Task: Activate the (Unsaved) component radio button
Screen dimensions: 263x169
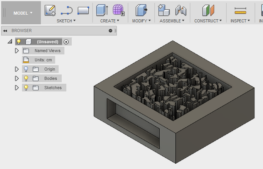Action: tap(66, 42)
